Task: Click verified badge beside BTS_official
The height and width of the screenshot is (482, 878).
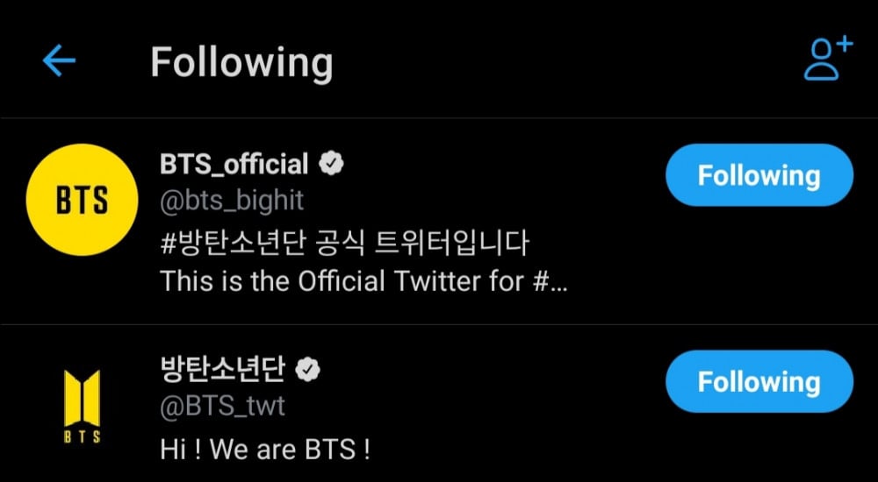Action: [x=331, y=163]
